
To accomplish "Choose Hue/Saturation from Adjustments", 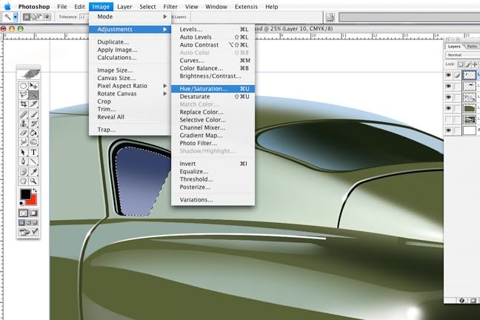I will click(x=213, y=88).
